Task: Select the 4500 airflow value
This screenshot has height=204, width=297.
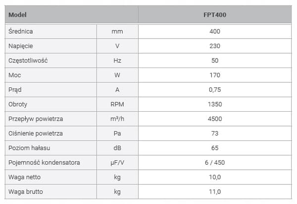Action: pyautogui.click(x=215, y=119)
